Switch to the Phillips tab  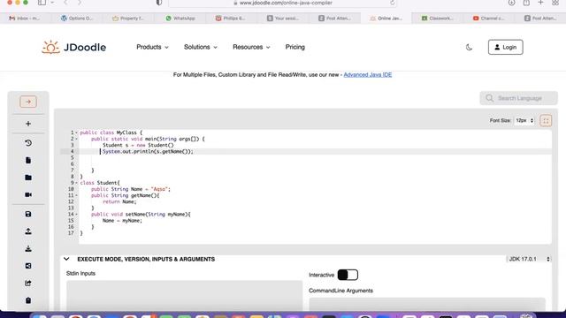[231, 18]
